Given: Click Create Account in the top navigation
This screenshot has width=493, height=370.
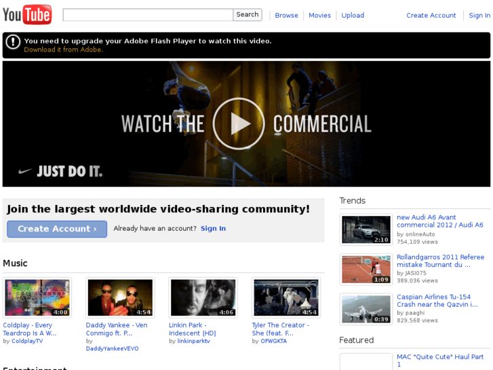Looking at the screenshot, I should click(x=431, y=16).
